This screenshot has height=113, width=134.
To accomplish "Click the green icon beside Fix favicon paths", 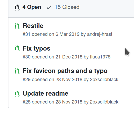I will tap(17, 71).
